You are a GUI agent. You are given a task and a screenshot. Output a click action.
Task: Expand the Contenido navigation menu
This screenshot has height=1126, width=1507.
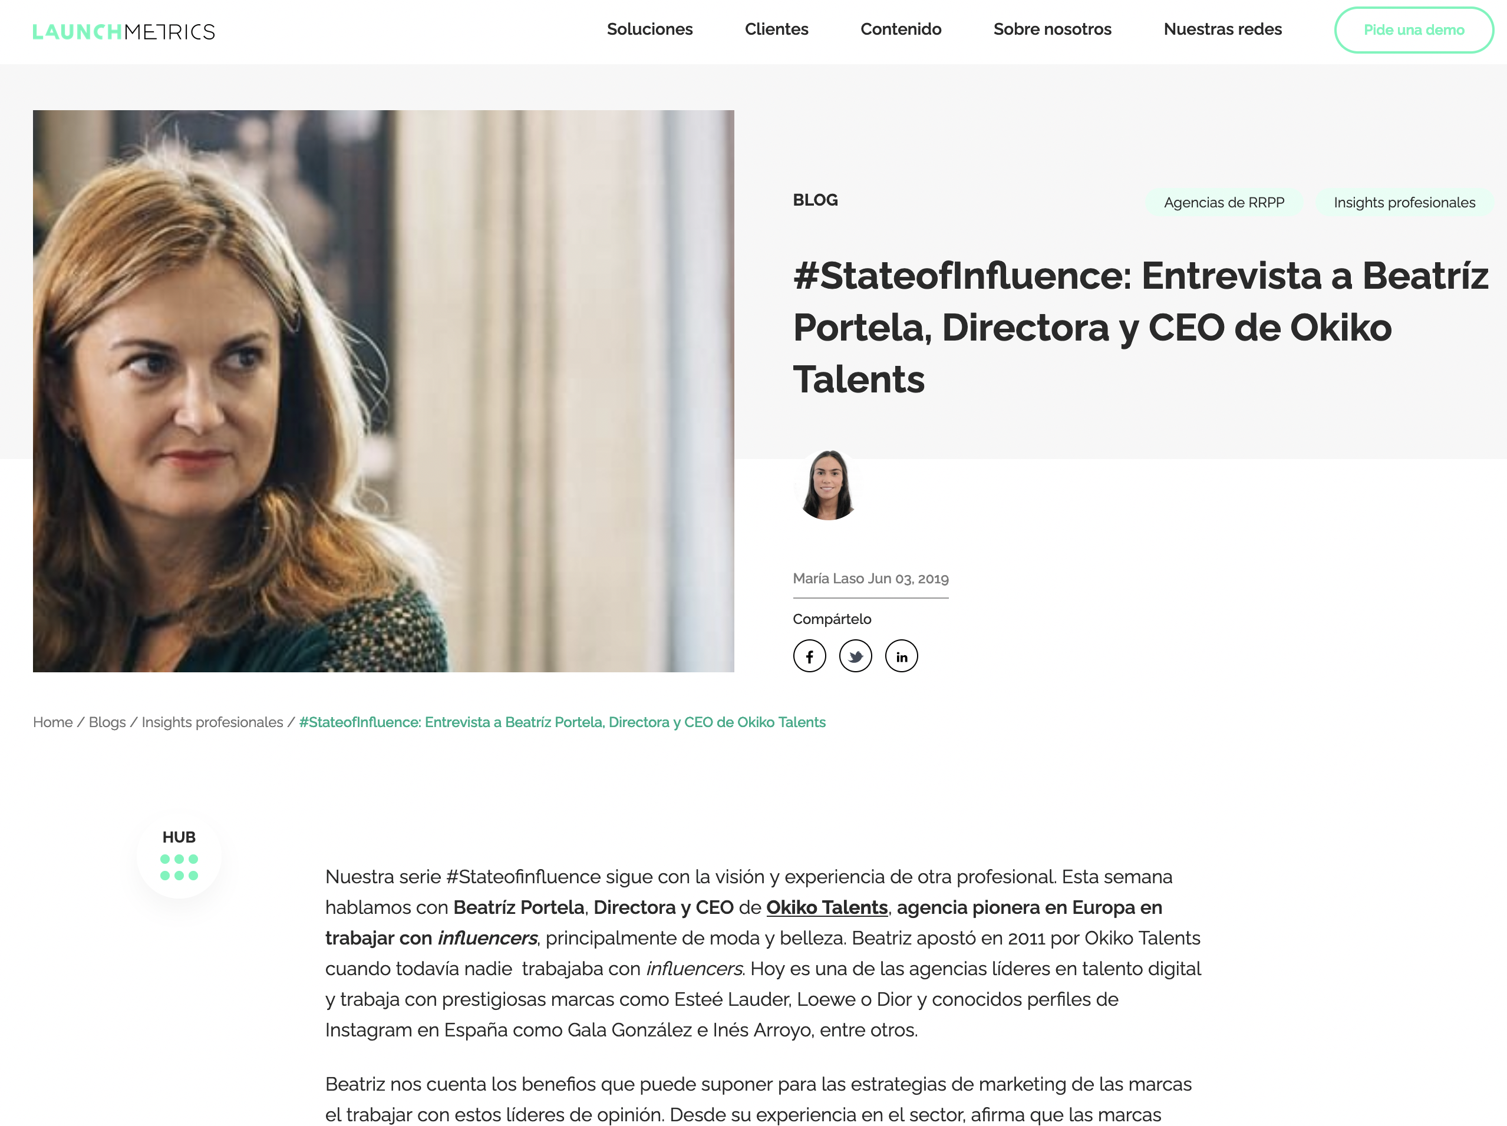901,29
